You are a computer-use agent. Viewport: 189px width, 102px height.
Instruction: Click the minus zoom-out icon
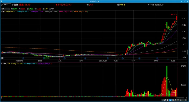click(183, 100)
